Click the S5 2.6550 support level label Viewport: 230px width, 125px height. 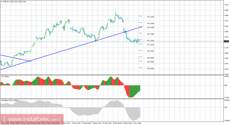point(151,69)
